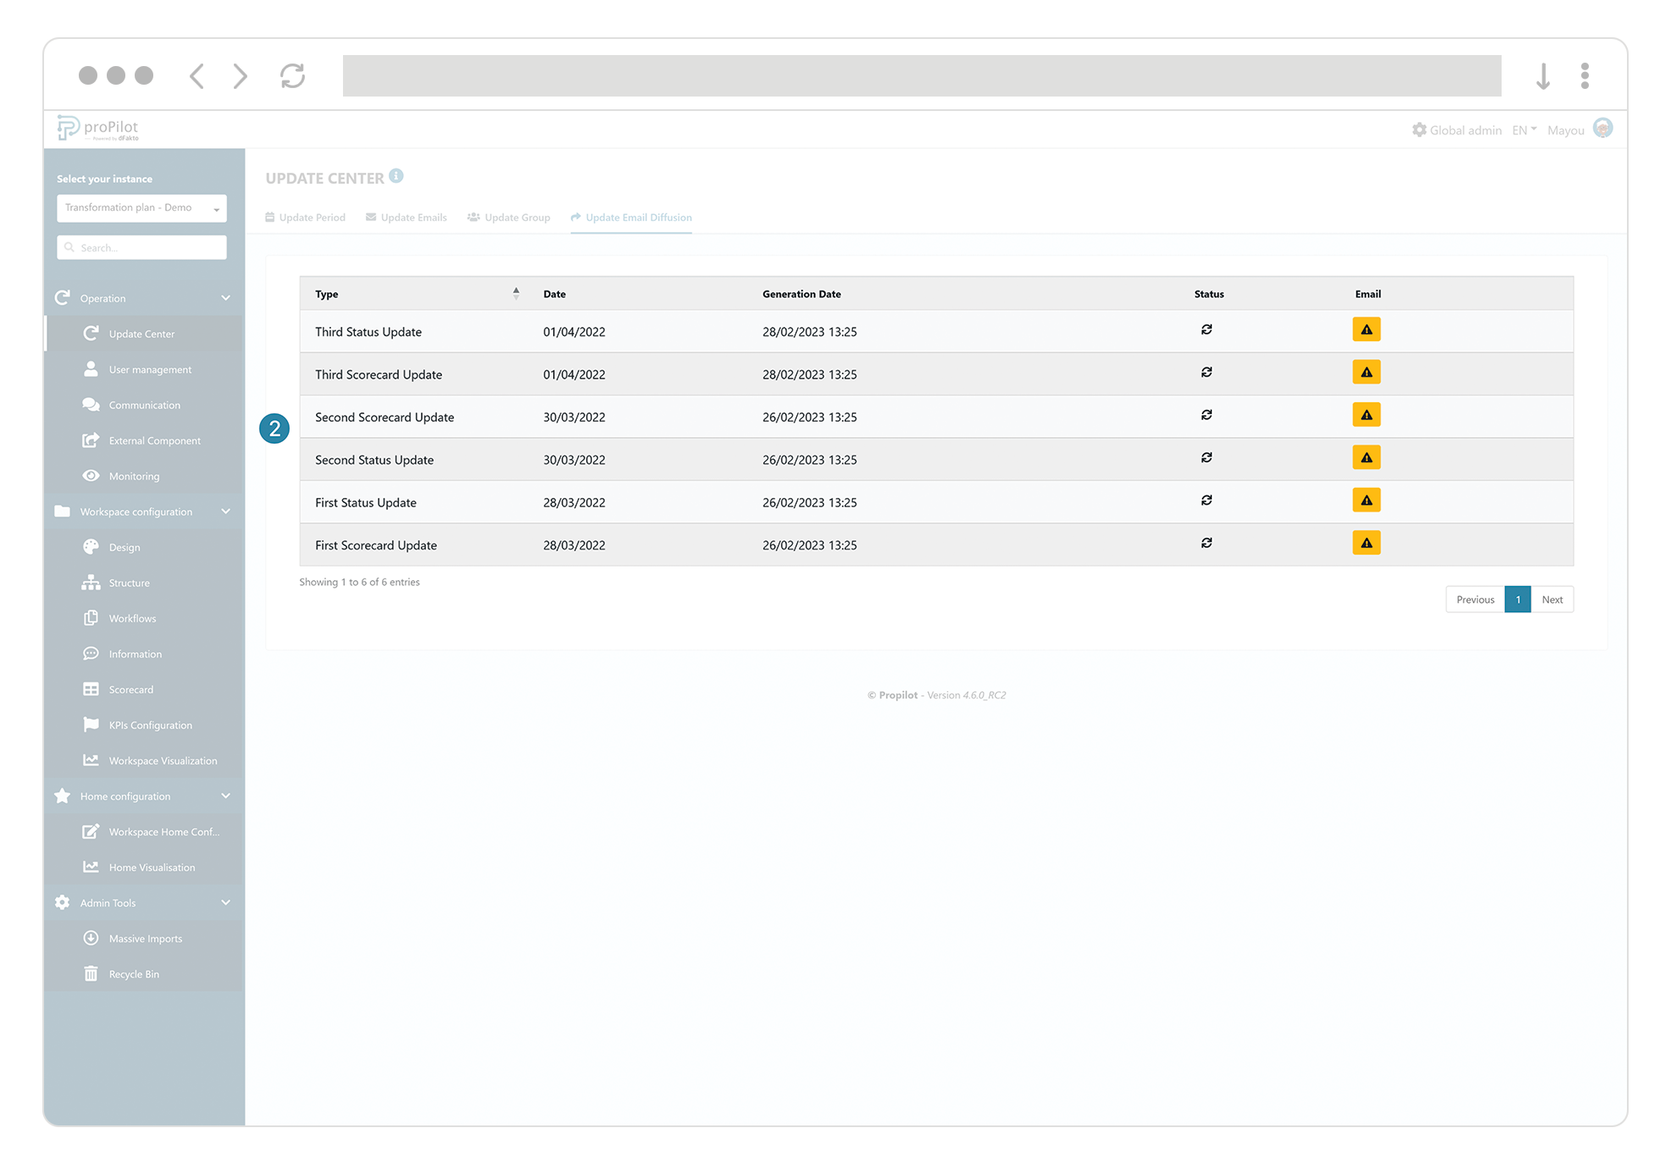Open Massive Imports in the sidebar

[145, 938]
